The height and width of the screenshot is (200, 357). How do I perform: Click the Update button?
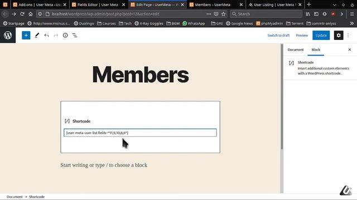(x=321, y=36)
